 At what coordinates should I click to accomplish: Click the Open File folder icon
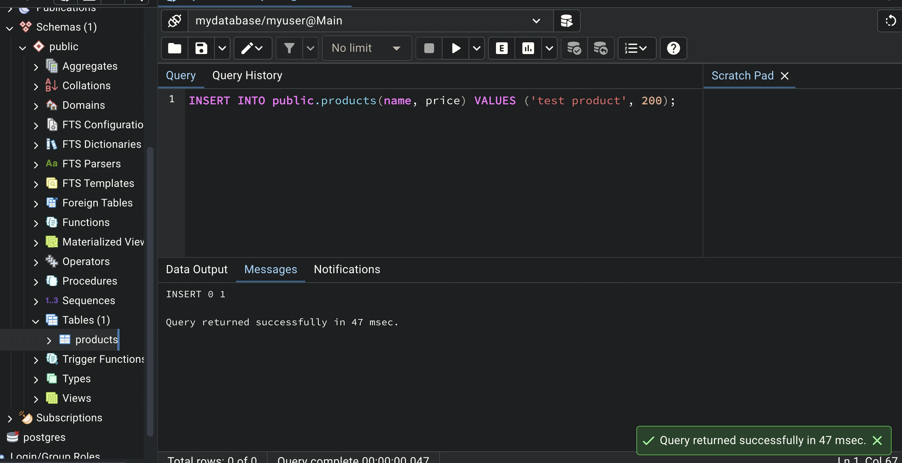(174, 48)
